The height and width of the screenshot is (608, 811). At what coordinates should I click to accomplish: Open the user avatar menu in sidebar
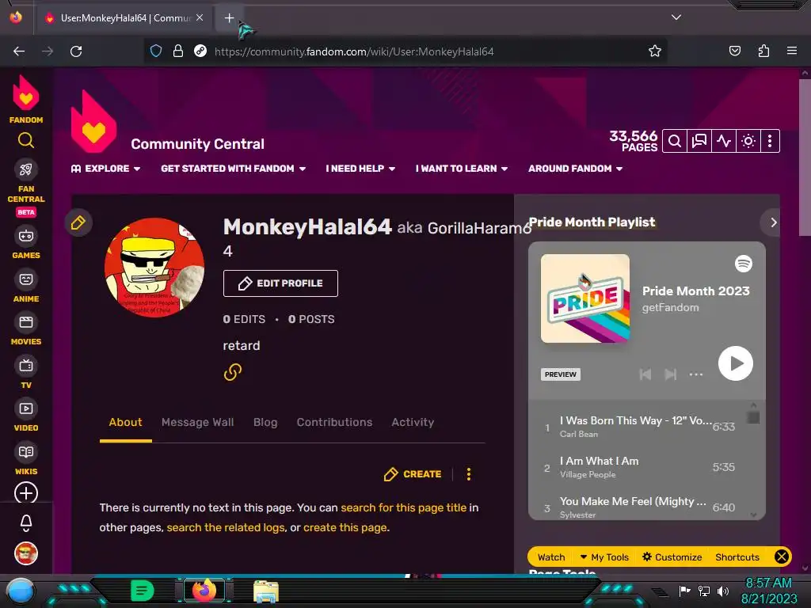point(26,553)
